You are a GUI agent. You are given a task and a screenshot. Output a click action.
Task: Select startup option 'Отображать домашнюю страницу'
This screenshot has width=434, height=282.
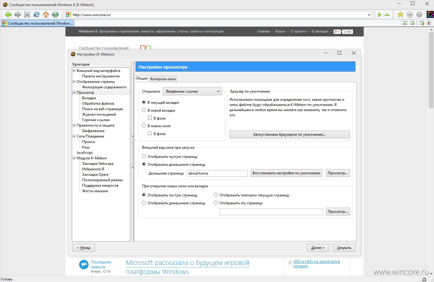click(144, 164)
